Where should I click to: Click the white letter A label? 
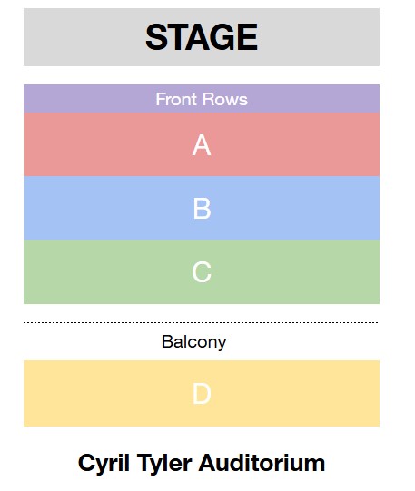(x=202, y=145)
